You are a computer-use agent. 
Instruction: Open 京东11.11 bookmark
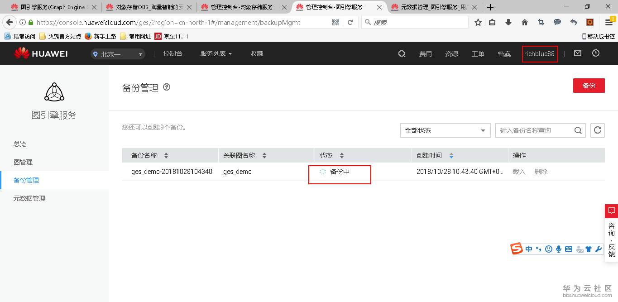pyautogui.click(x=171, y=36)
